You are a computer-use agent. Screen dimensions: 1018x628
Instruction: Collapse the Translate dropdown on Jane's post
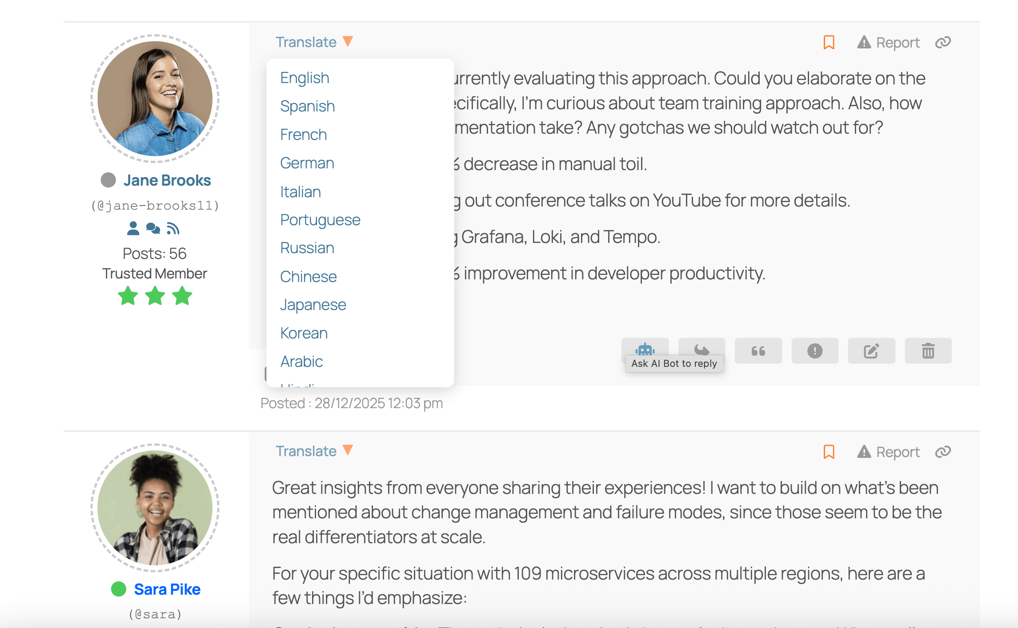[x=314, y=42]
